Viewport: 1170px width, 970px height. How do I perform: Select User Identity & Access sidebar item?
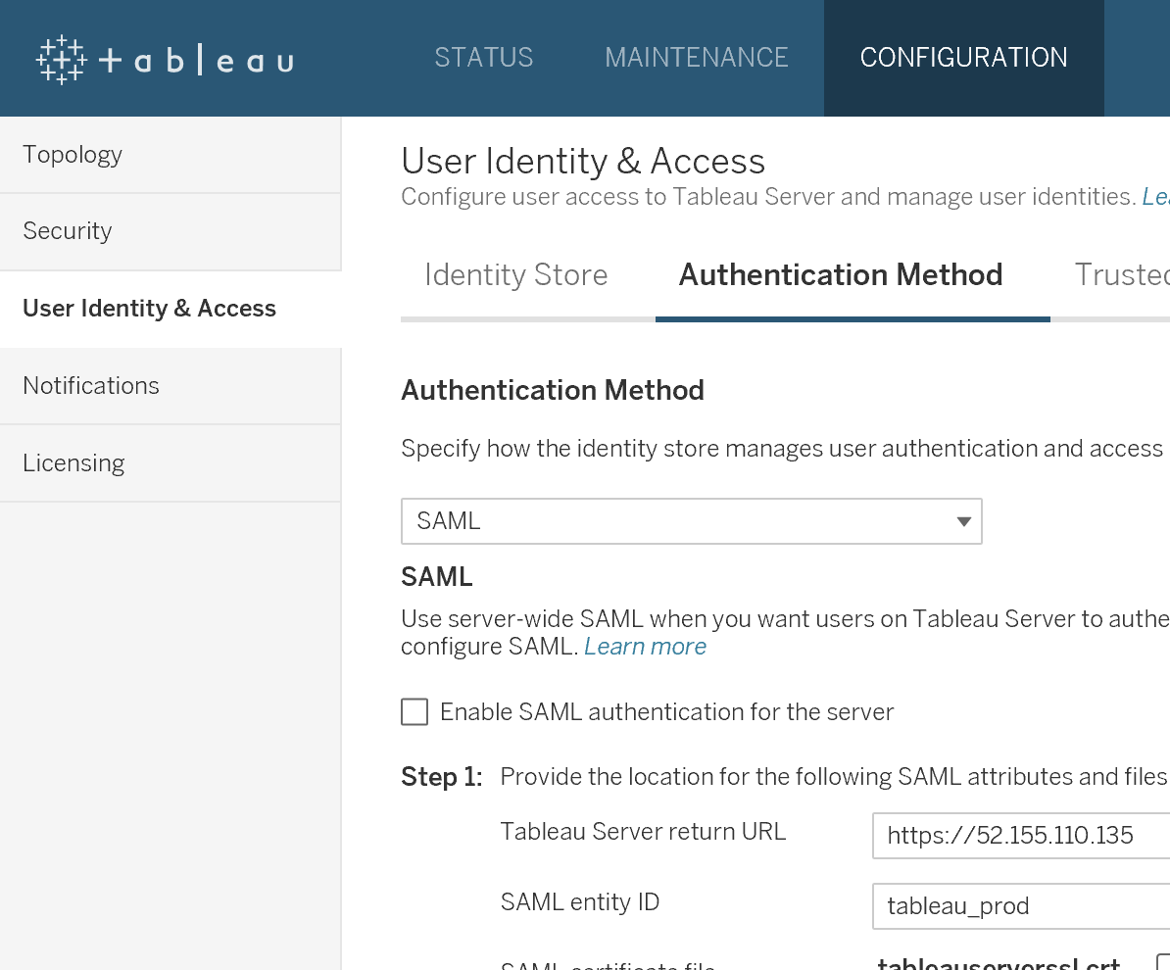click(149, 309)
